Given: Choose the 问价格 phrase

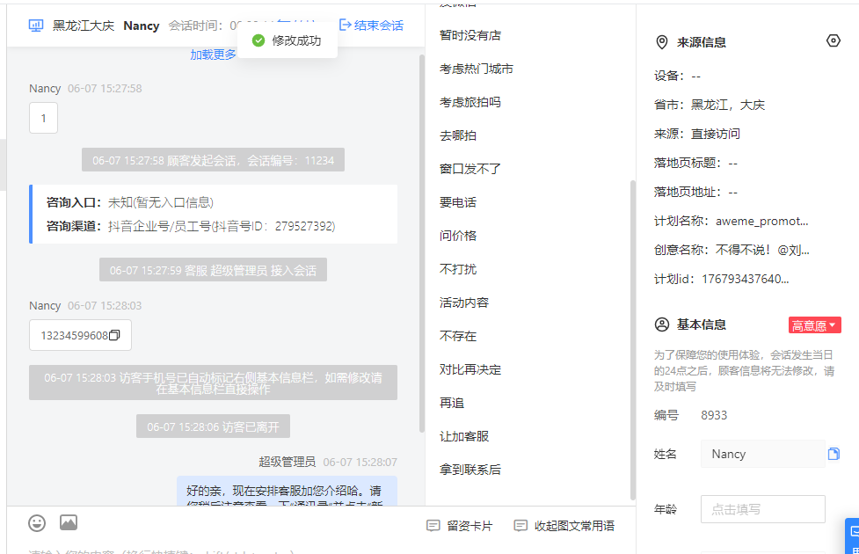Looking at the screenshot, I should (458, 236).
